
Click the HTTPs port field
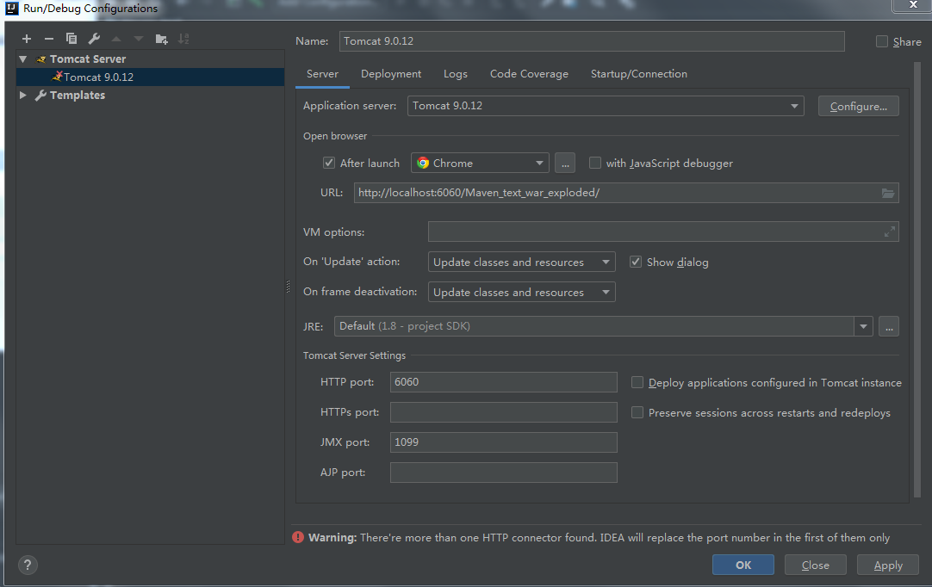[503, 412]
